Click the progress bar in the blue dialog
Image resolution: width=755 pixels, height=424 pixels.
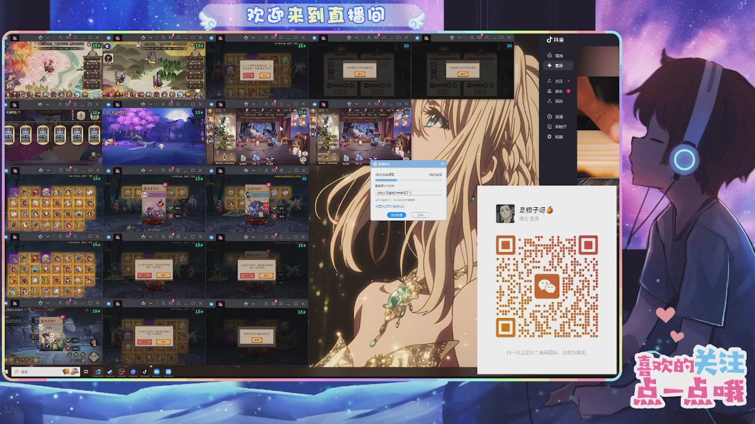click(408, 180)
